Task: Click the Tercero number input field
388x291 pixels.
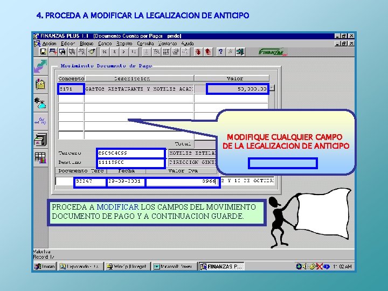Action: [130, 153]
